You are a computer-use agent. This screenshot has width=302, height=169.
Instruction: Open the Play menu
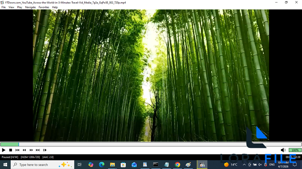(x=20, y=7)
